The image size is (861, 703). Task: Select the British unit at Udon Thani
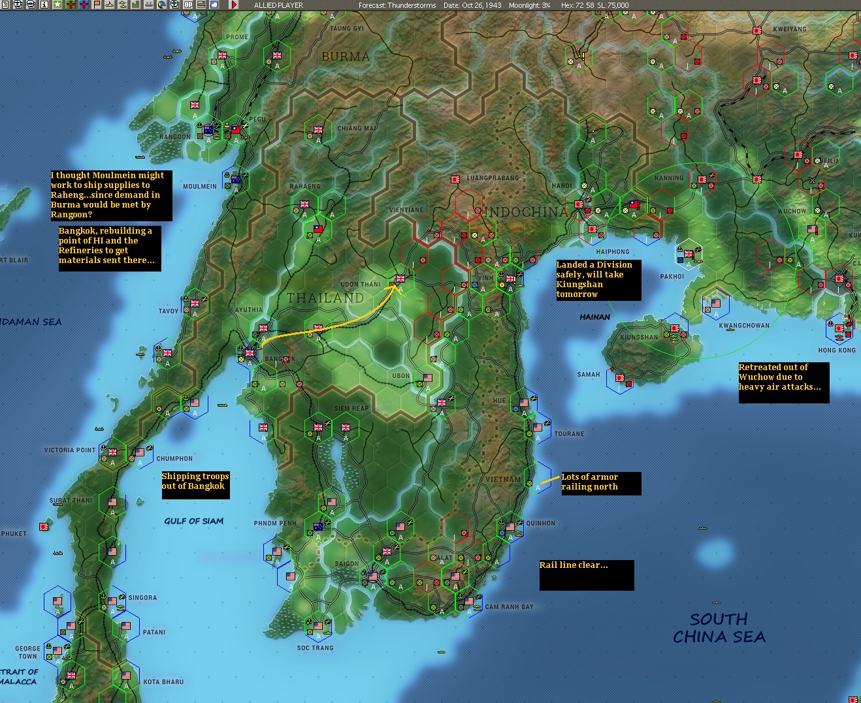[x=400, y=279]
